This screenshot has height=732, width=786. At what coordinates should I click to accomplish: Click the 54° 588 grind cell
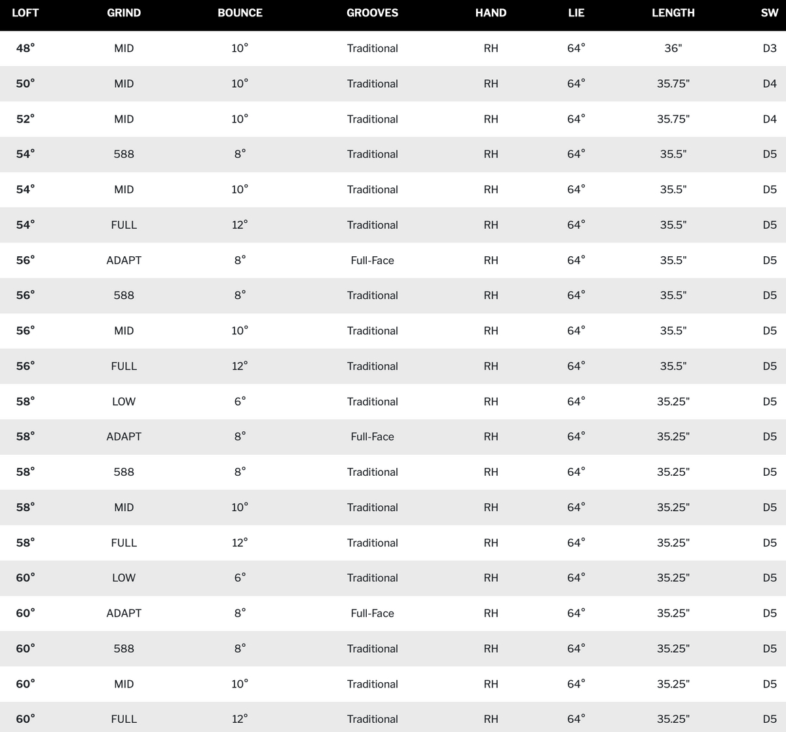(x=124, y=154)
